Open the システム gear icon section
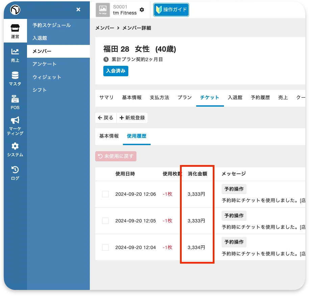 (15, 150)
